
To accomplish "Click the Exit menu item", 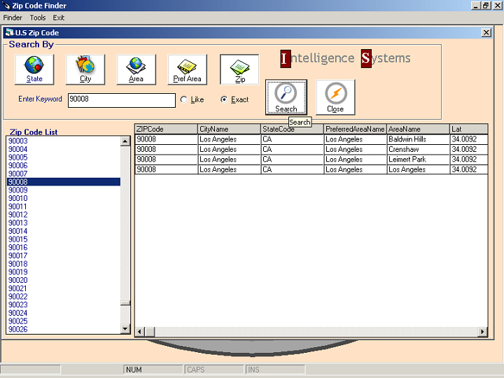I will tap(59, 17).
